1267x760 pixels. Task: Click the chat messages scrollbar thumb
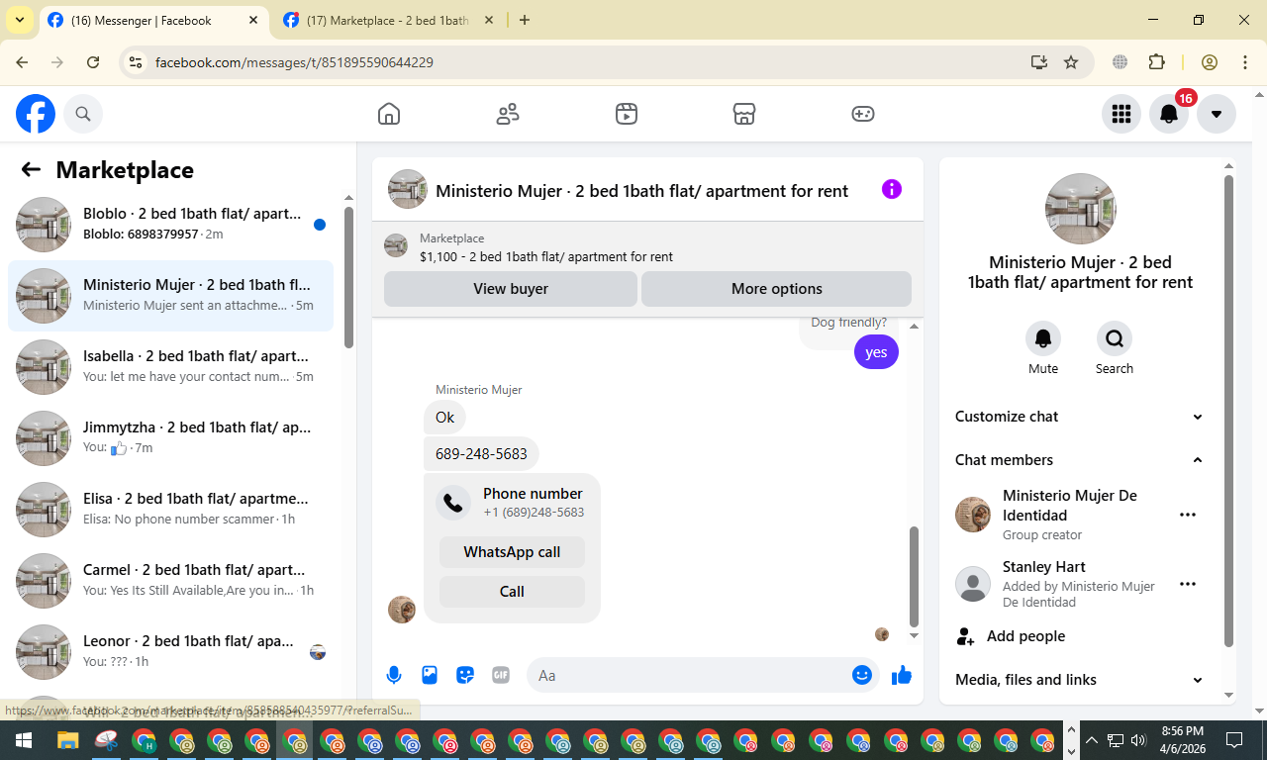coord(914,576)
